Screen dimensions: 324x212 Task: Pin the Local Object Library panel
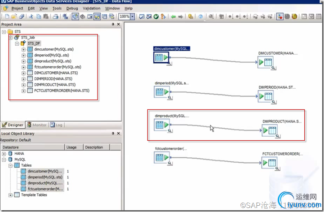point(113,134)
